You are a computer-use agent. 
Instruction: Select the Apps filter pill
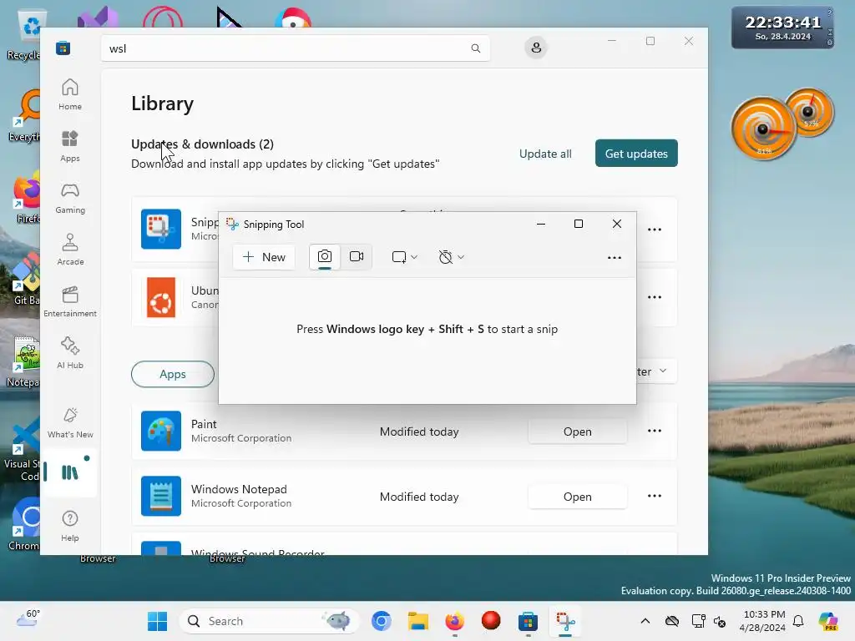pos(172,374)
